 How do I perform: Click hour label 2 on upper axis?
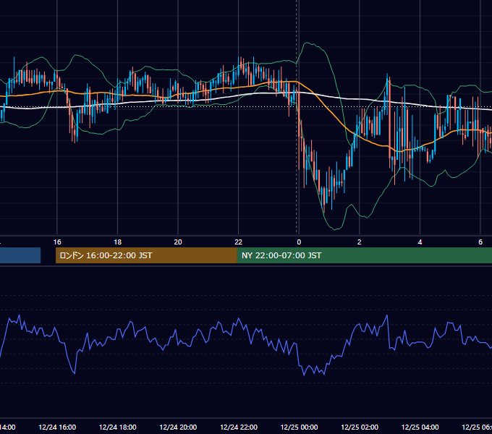360,242
